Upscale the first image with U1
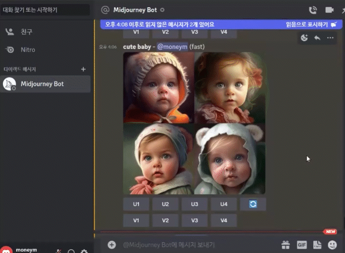This screenshot has width=345, height=253. tap(136, 204)
